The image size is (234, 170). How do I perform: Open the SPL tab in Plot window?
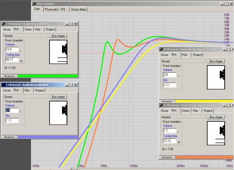click(63, 9)
